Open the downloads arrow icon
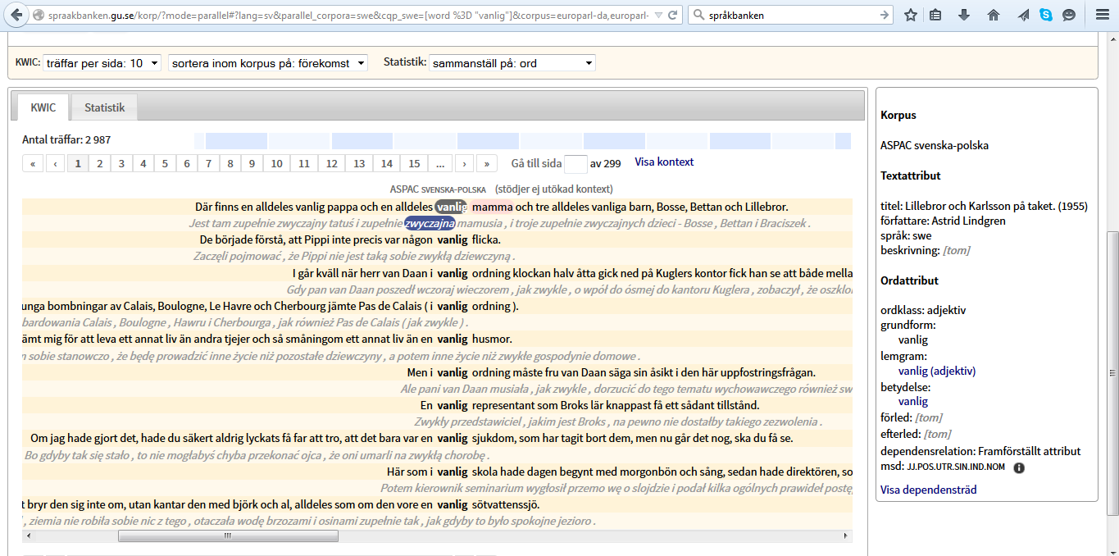Screen dimensions: 1119x556 [963, 15]
